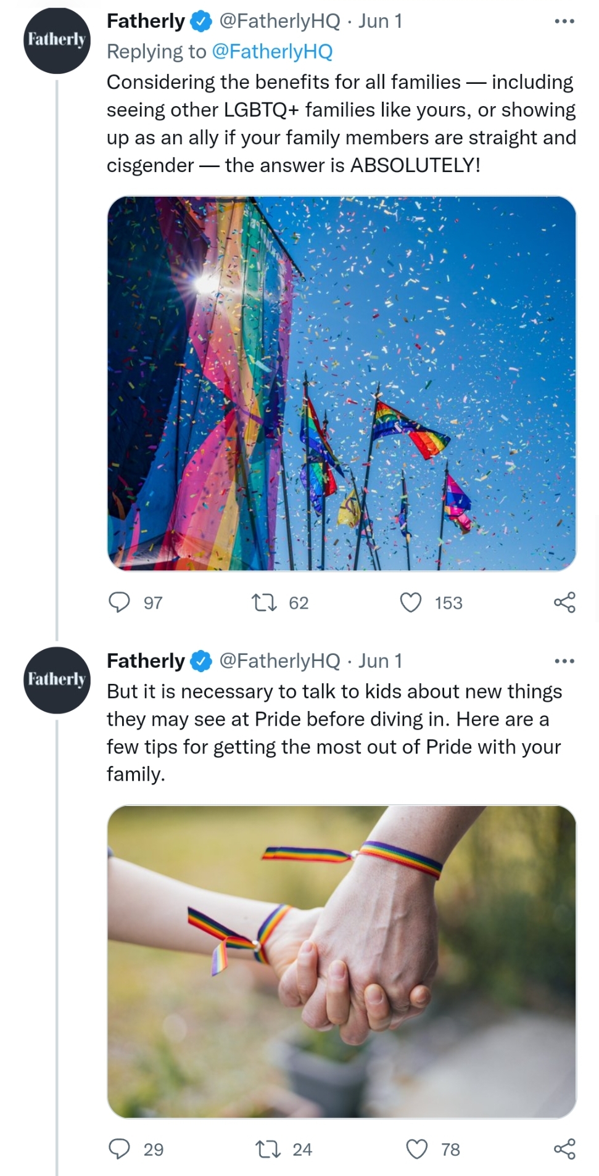Click the second Fatherly avatar
Image resolution: width=599 pixels, height=1176 pixels.
(57, 680)
